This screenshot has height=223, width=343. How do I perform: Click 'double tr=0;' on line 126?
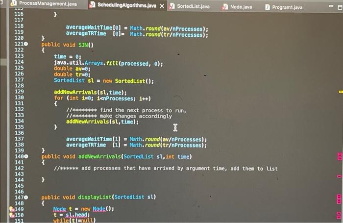72,74
